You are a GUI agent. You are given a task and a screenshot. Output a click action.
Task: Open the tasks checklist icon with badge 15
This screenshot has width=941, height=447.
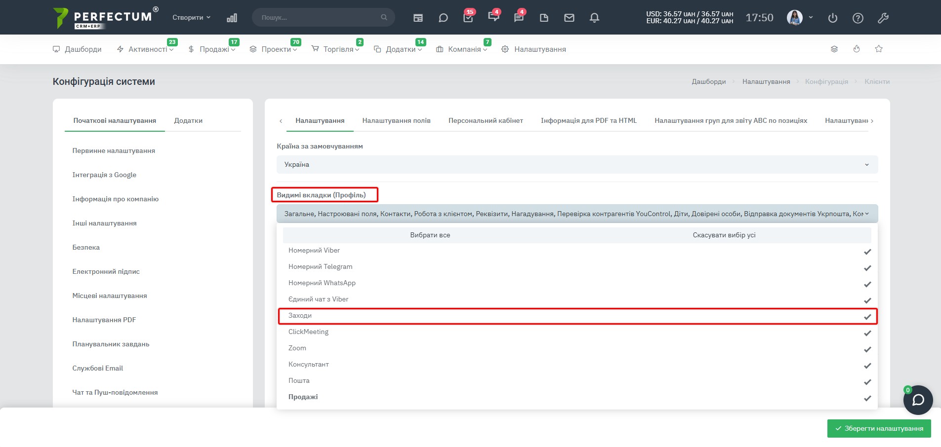(x=468, y=17)
